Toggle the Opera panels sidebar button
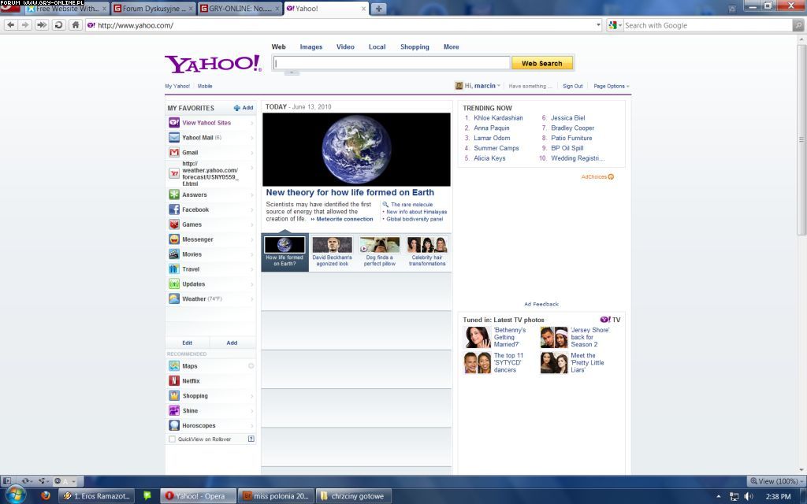Screen dimensions: 807x504 click(x=7, y=481)
